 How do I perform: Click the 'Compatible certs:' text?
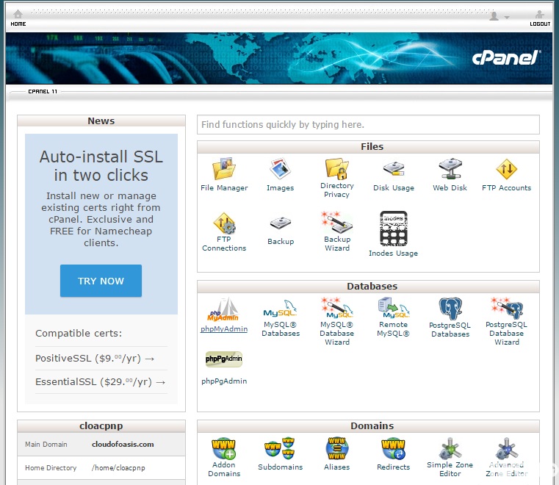pos(79,333)
